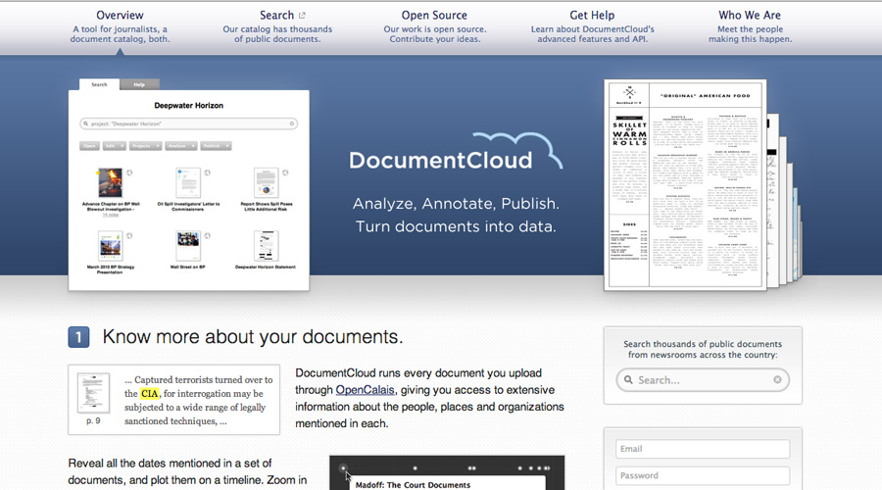Click the external link icon beside Search
This screenshot has height=490, width=882.
(x=302, y=16)
